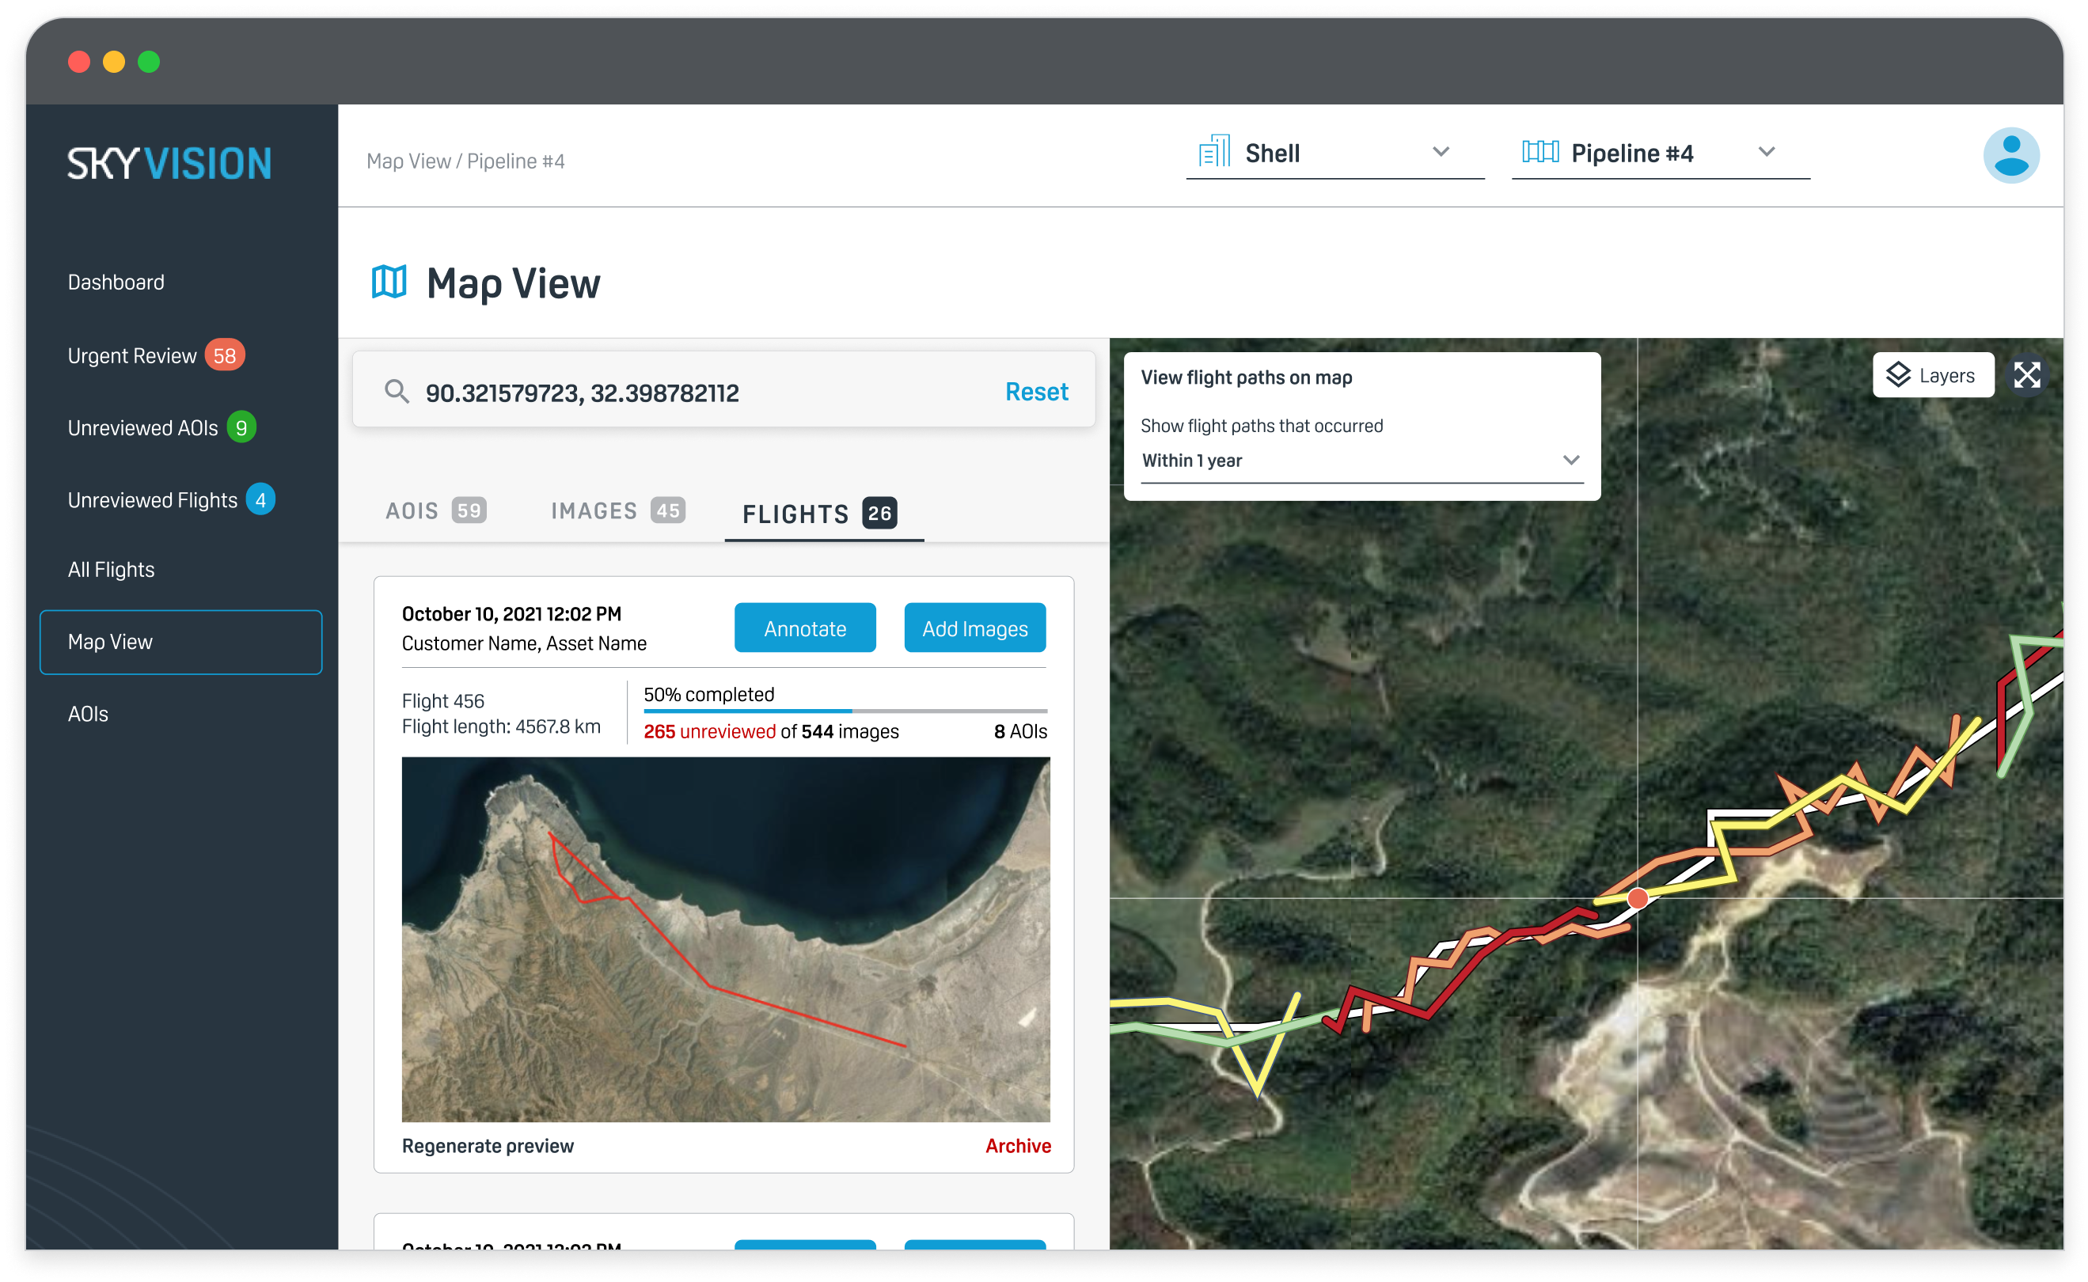Viewport: 2088px width, 1282px height.
Task: Click '8 AOIs' text on flight card
Action: [1019, 732]
